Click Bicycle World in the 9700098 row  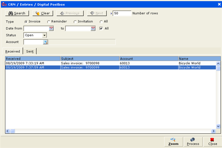tap(190, 63)
